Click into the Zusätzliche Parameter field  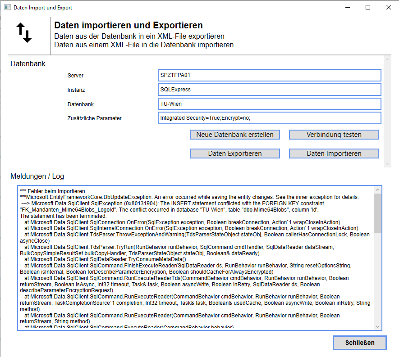(x=269, y=118)
